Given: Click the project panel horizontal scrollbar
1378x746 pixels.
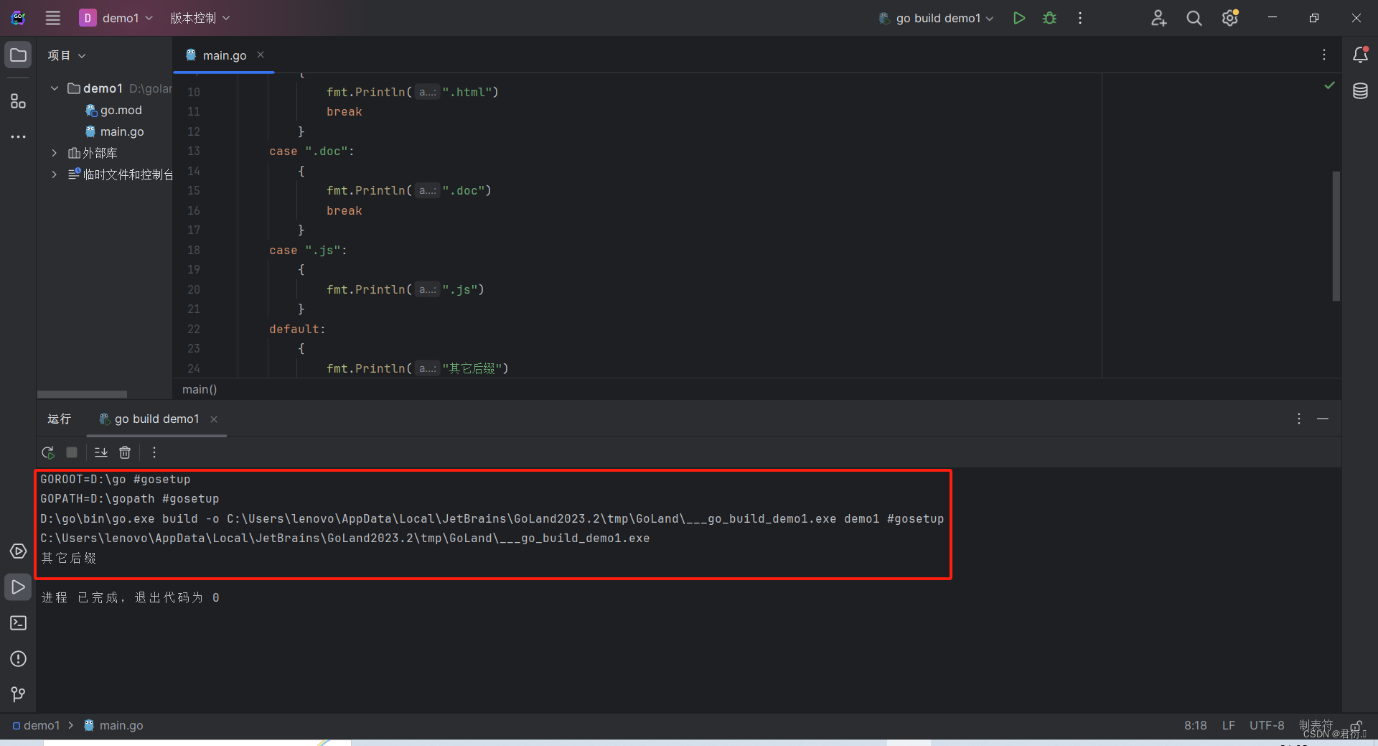Looking at the screenshot, I should point(82,394).
